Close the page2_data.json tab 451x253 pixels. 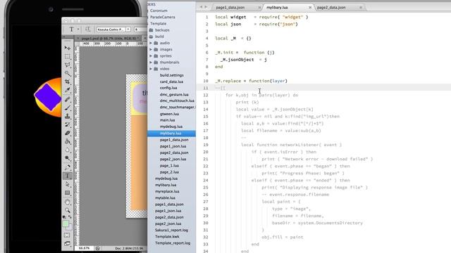tap(361, 8)
